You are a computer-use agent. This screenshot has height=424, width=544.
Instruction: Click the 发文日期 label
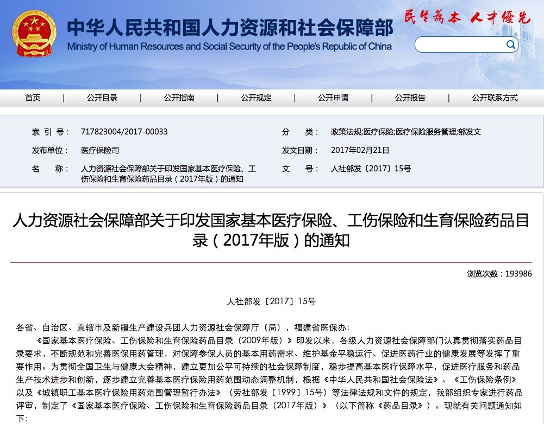[x=300, y=150]
